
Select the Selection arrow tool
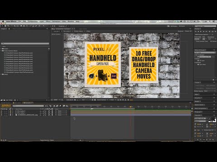click(x=3, y=26)
